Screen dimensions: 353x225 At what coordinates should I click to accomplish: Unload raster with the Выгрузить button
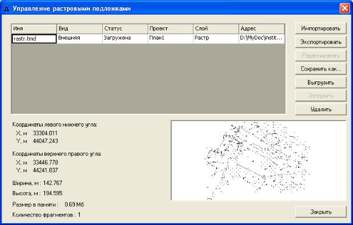coord(321,83)
